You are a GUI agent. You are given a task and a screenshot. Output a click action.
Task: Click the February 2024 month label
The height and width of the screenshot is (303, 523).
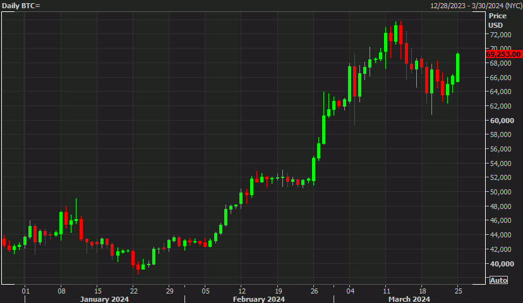pos(259,299)
